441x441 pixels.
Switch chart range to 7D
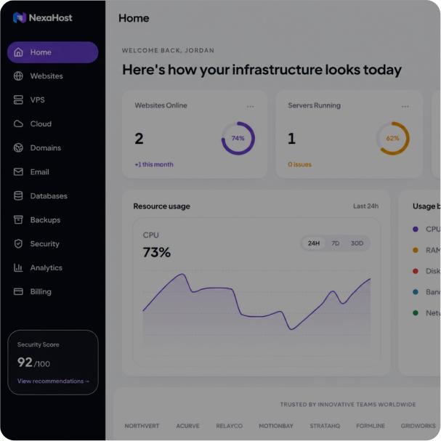[335, 243]
